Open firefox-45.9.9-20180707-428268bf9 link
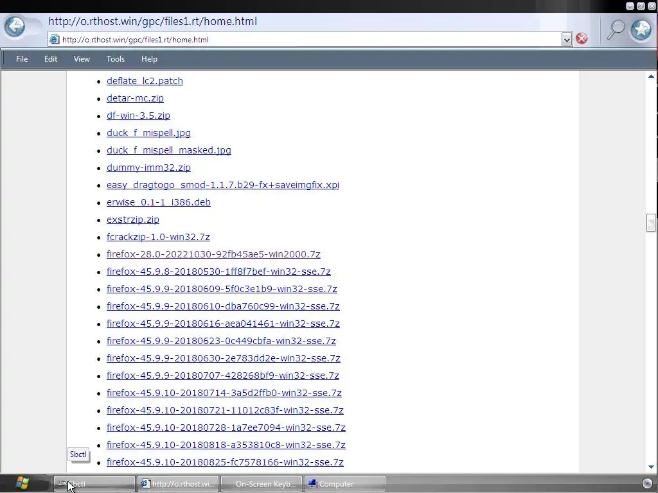The height and width of the screenshot is (493, 658). click(x=223, y=376)
